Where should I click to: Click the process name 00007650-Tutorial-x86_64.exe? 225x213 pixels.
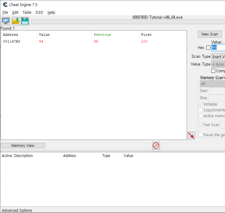(x=158, y=17)
